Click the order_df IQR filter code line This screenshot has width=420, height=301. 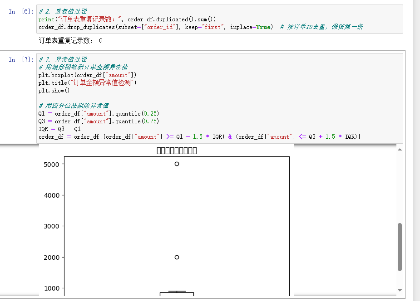click(199, 137)
